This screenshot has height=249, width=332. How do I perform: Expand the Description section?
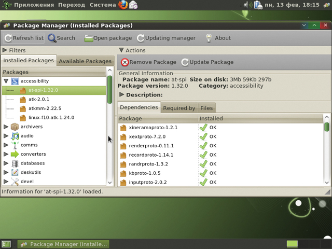pyautogui.click(x=122, y=95)
